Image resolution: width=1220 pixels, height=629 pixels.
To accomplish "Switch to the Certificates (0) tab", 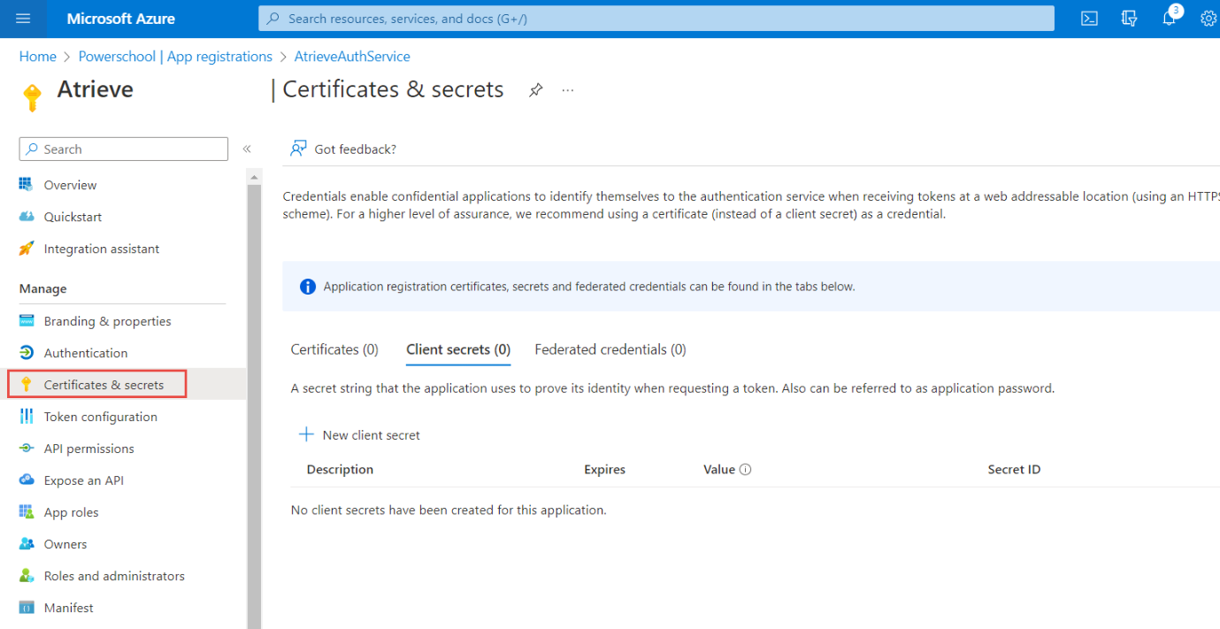I will [334, 349].
